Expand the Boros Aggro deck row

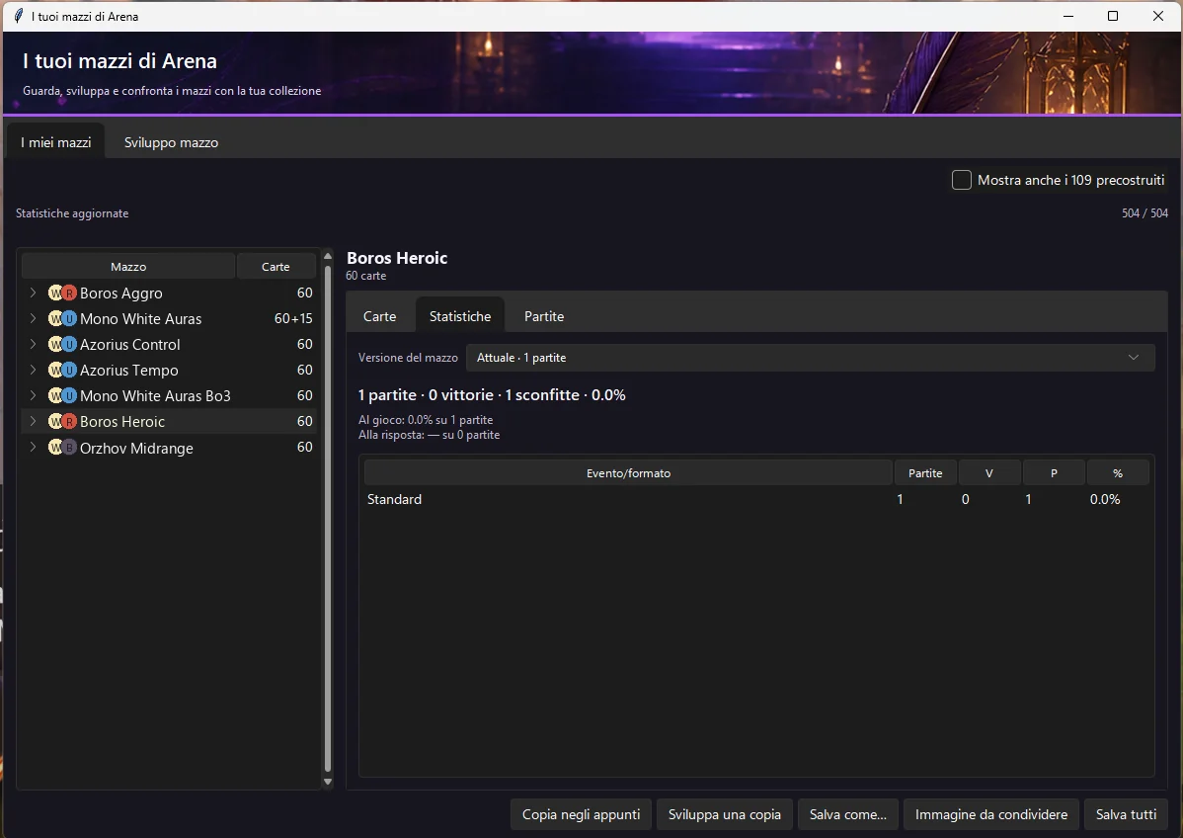coord(34,293)
